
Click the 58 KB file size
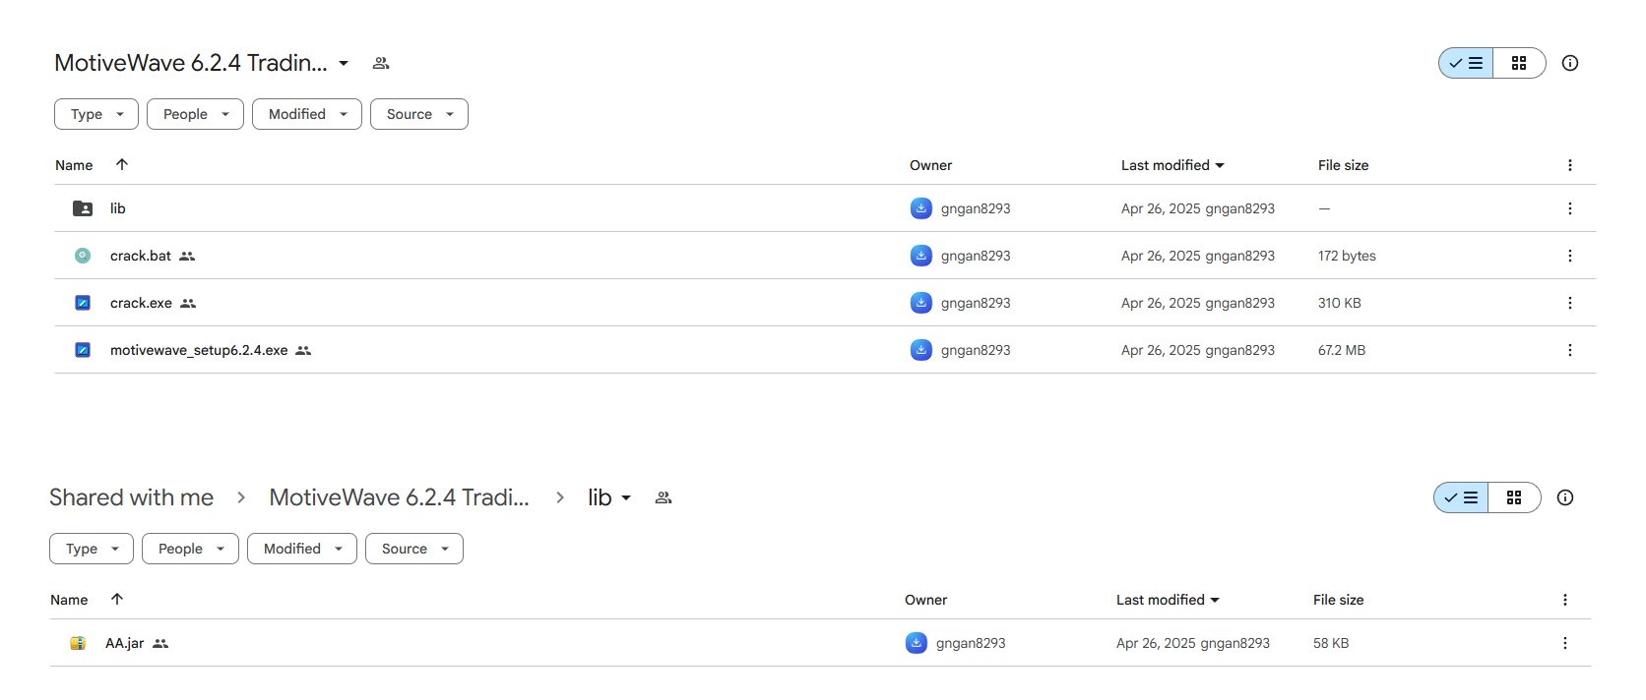click(1331, 643)
